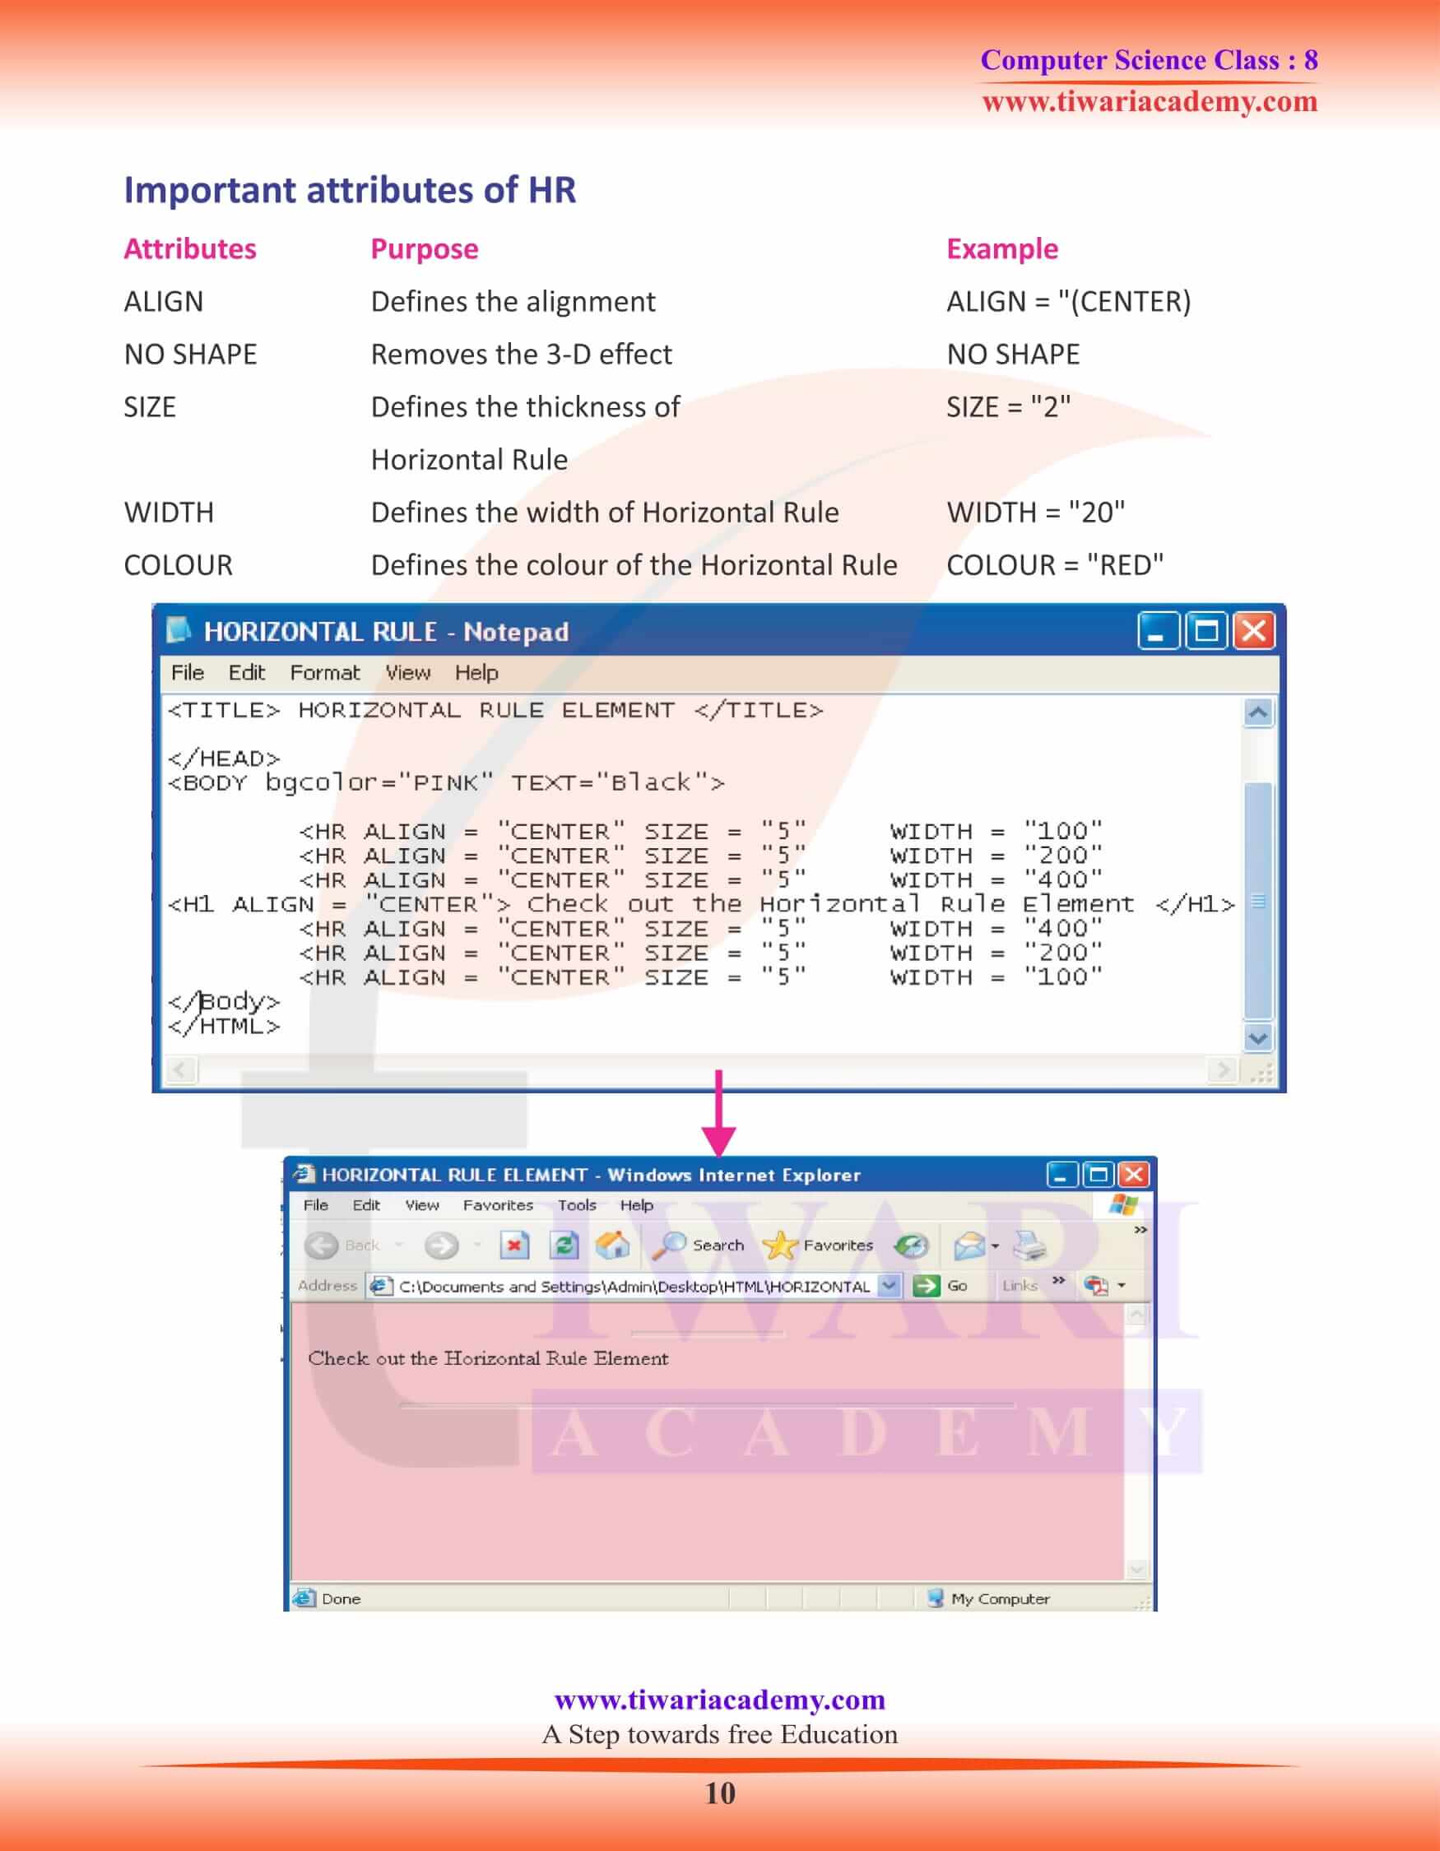Open the PDF converter dropdown arrow
The image size is (1440, 1851).
tap(1122, 1286)
